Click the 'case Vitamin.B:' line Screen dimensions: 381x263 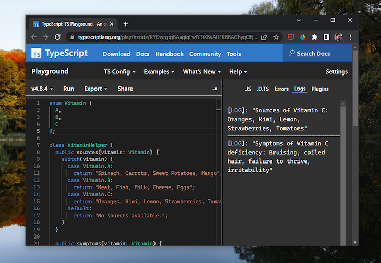(90, 180)
